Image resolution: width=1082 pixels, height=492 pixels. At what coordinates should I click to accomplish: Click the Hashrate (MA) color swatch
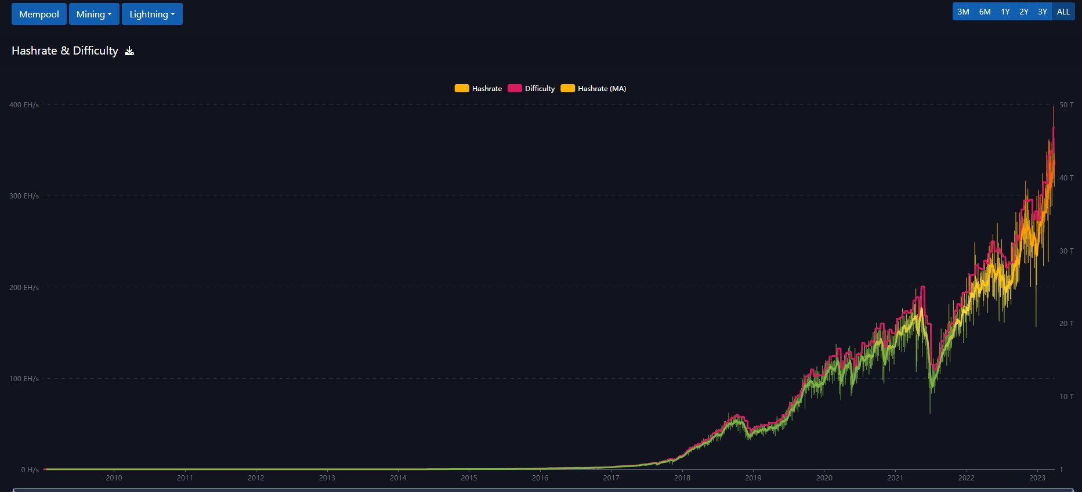[x=567, y=88]
